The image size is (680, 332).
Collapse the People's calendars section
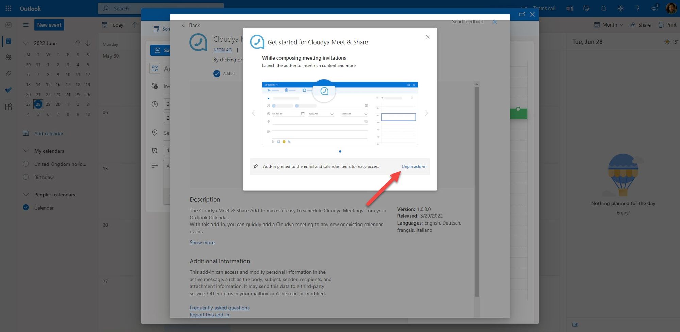(x=26, y=195)
